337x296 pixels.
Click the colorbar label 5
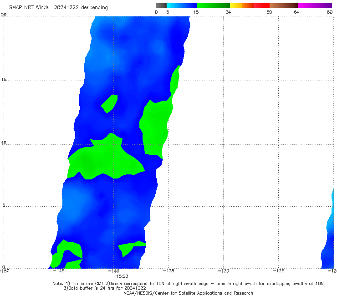(x=168, y=12)
